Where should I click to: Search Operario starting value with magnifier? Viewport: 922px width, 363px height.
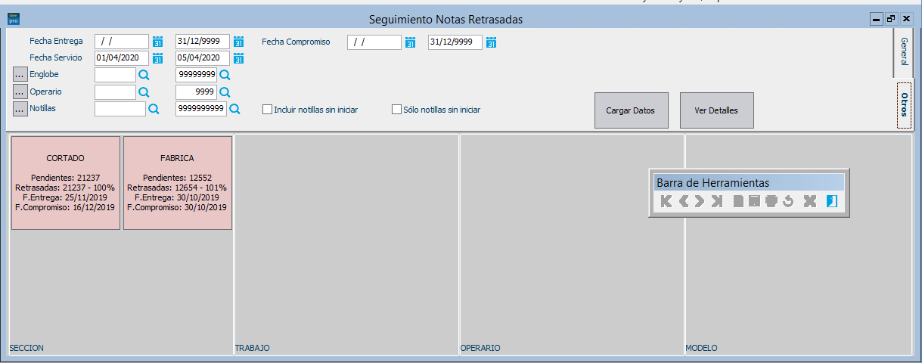click(x=144, y=92)
